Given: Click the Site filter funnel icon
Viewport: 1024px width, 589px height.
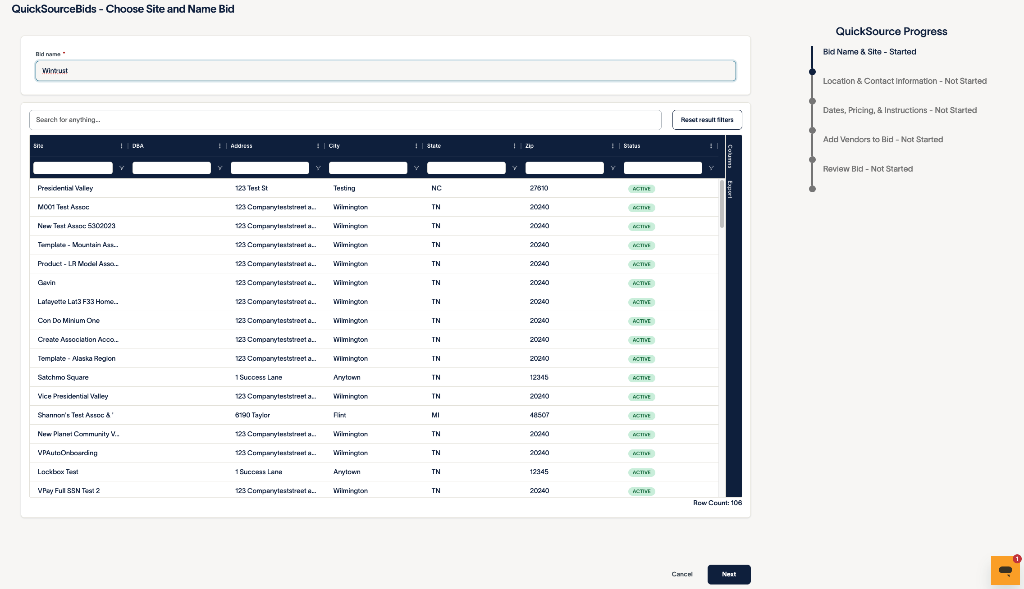Looking at the screenshot, I should (122, 168).
